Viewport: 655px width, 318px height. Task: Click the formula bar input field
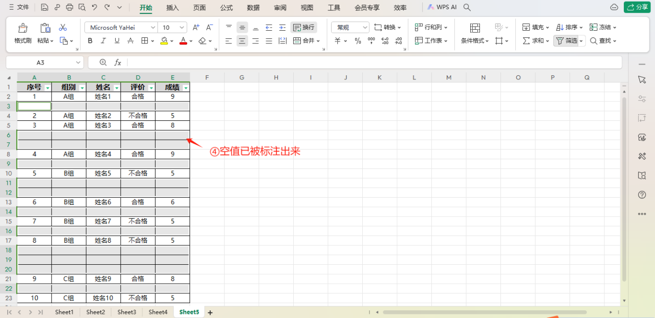(374, 62)
